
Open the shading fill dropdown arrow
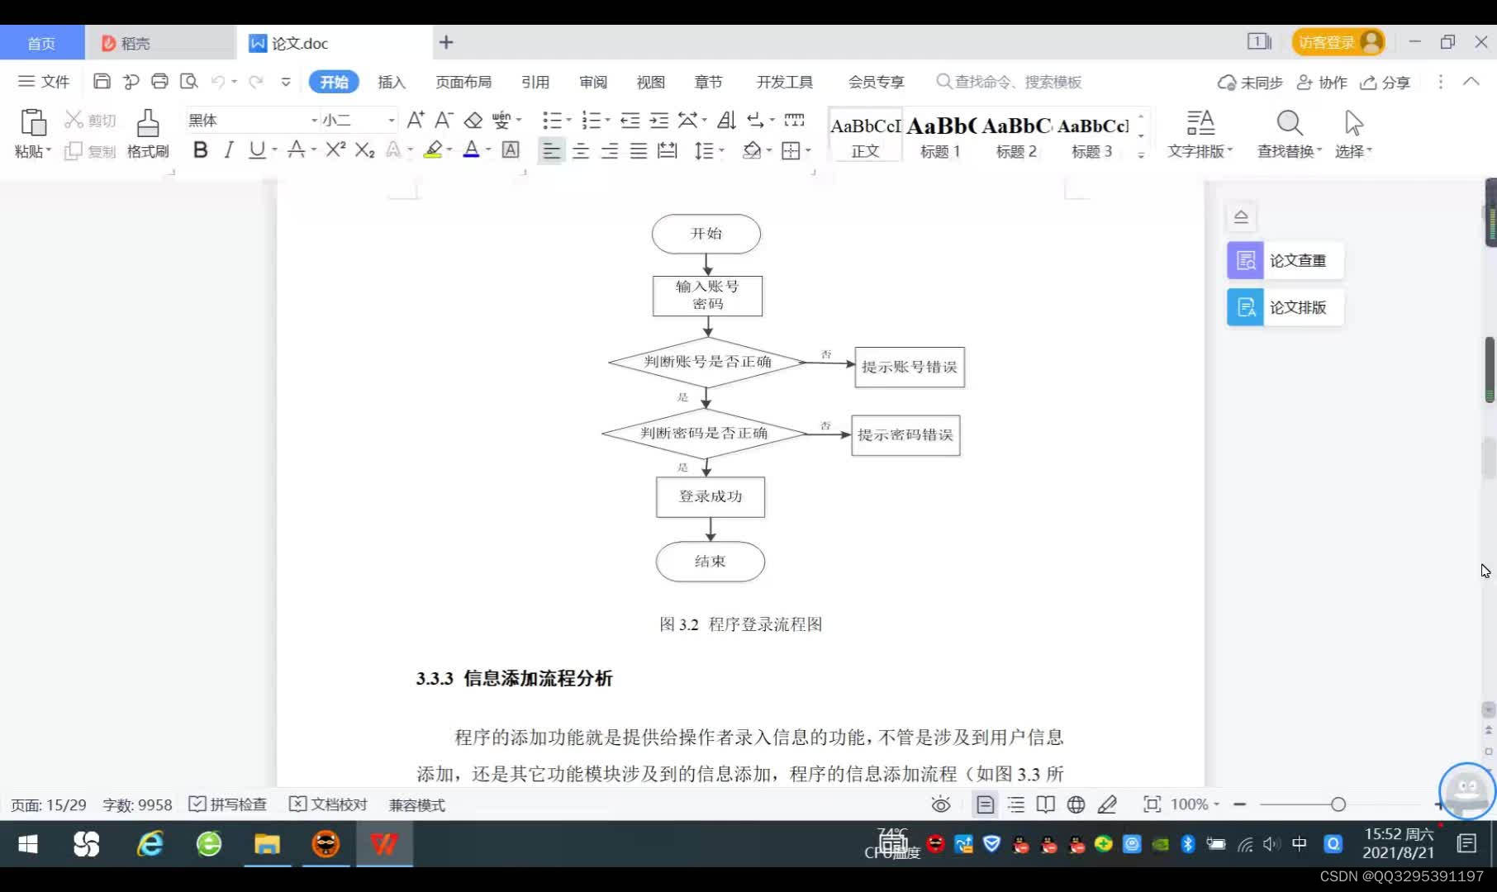click(x=769, y=150)
